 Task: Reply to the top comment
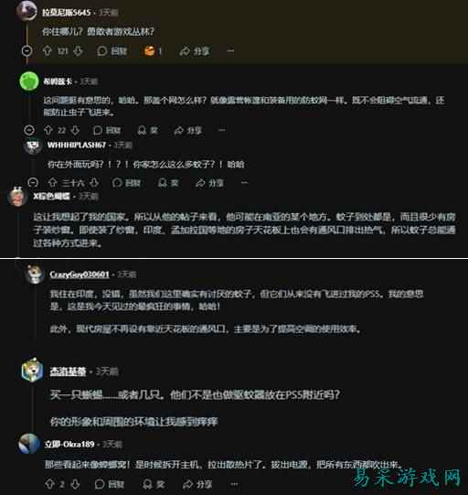point(112,51)
